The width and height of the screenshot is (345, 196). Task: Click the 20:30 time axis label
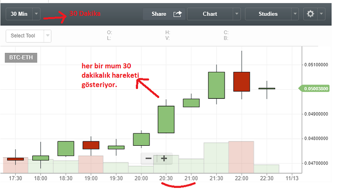166,178
